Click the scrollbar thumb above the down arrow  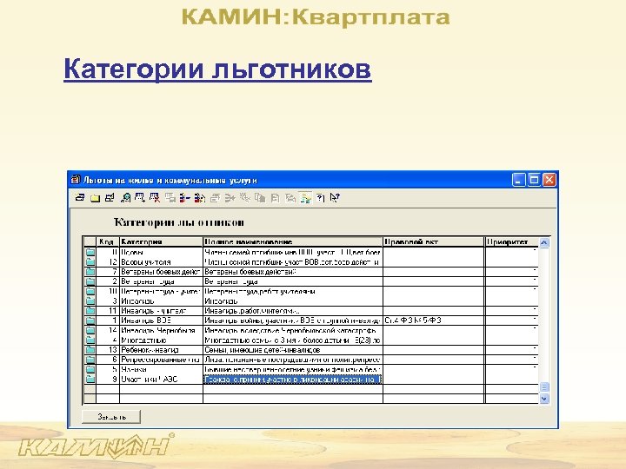click(544, 386)
